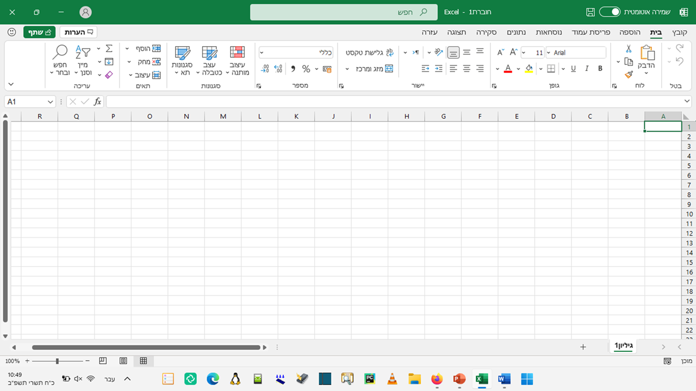Screen dimensions: 696x391
Task: Open the Insert (הוספה) tab
Action: [x=630, y=33]
